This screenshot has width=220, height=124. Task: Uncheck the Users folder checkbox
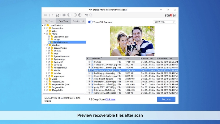pyautogui.click(x=47, y=79)
